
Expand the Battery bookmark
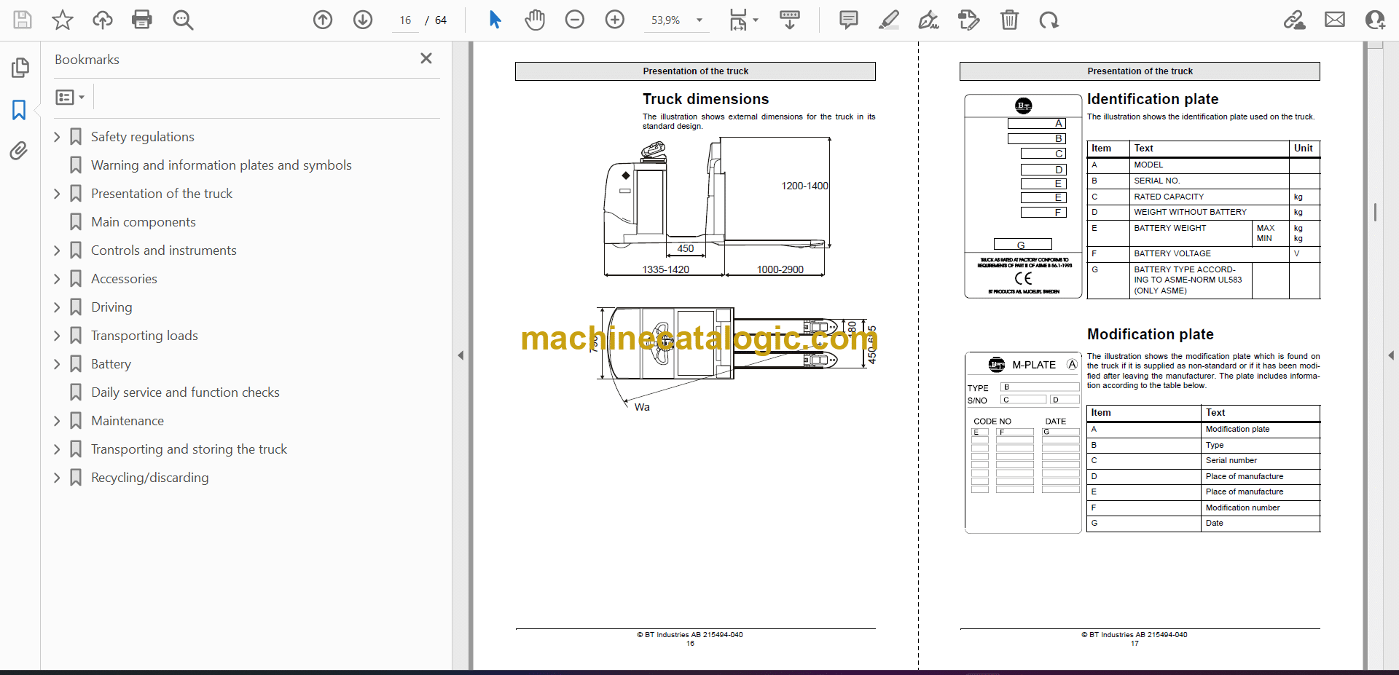tap(57, 364)
